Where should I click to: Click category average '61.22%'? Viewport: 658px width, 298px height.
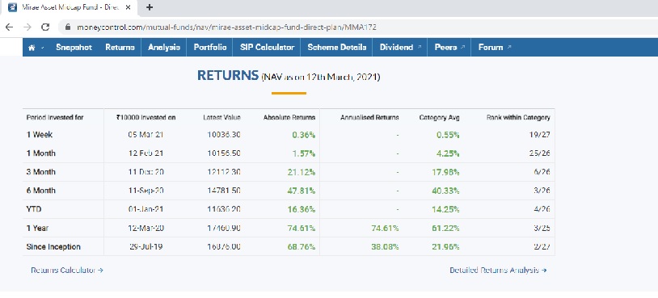[445, 228]
